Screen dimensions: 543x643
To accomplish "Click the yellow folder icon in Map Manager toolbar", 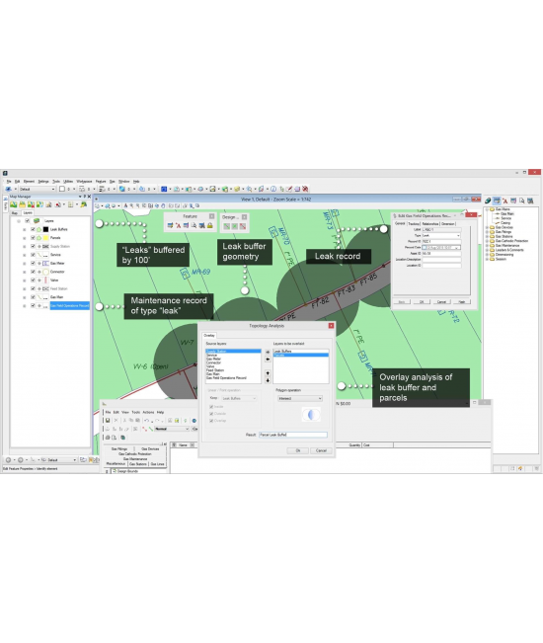I will coord(22,204).
